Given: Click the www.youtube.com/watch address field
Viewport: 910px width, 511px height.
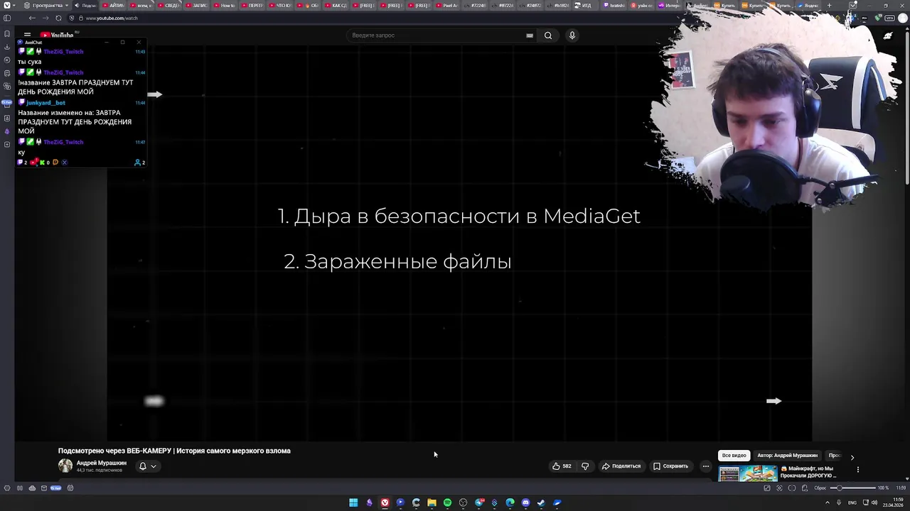Looking at the screenshot, I should (112, 18).
